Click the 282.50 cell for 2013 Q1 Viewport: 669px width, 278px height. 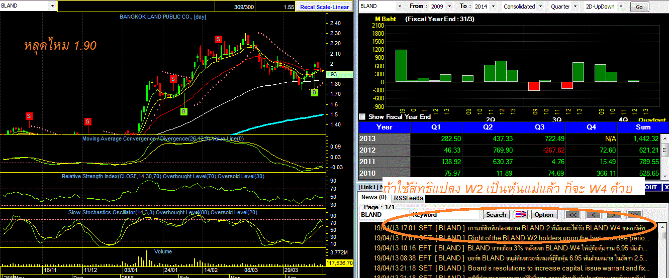pyautogui.click(x=437, y=138)
